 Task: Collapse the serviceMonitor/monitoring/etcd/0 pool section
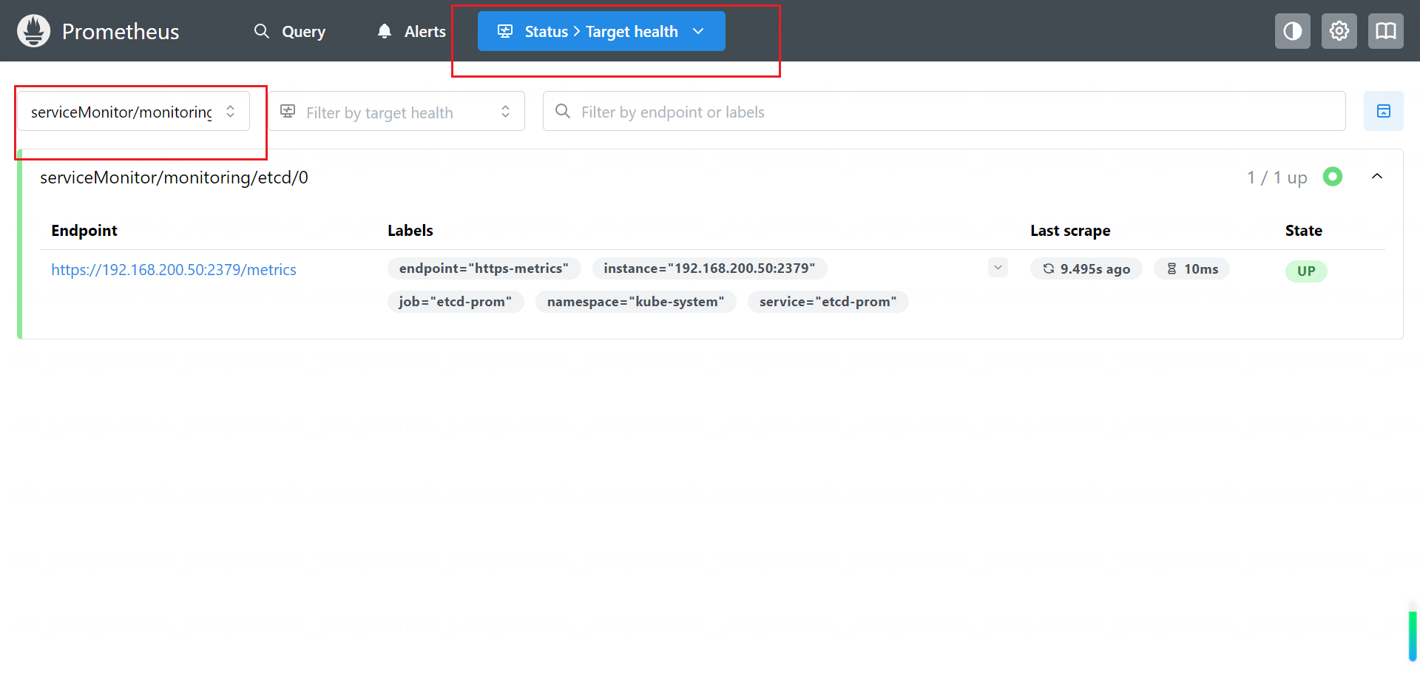[x=1376, y=177]
